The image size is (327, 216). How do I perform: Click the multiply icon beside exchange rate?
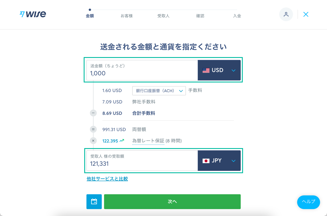point(93,141)
